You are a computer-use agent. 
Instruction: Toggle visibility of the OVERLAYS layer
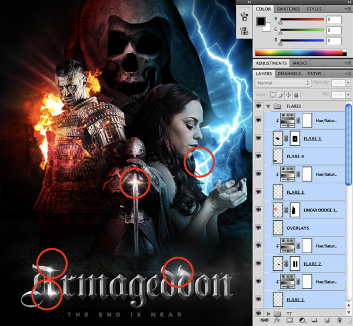[x=258, y=226]
